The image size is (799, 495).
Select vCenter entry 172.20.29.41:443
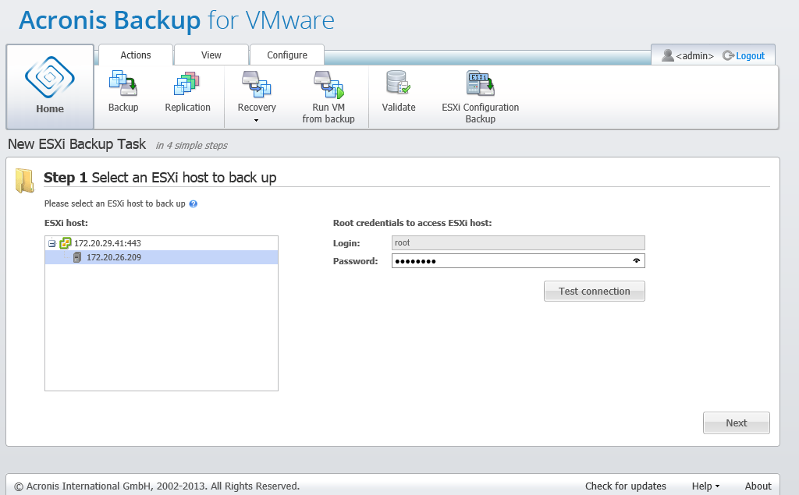point(108,243)
